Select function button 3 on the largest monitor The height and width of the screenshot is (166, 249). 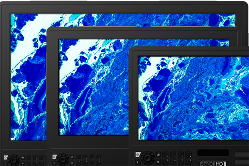coord(41,158)
